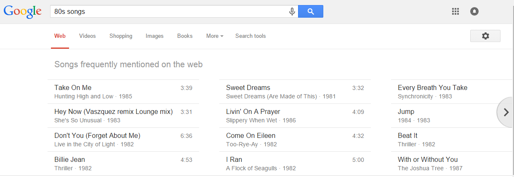
Task: Go to Google homepage via logo
Action: point(22,11)
